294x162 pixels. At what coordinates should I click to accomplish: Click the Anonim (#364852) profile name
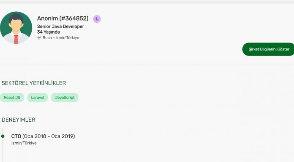pyautogui.click(x=63, y=19)
